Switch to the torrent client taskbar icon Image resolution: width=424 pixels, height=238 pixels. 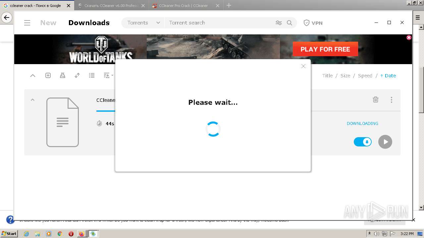coord(93,234)
